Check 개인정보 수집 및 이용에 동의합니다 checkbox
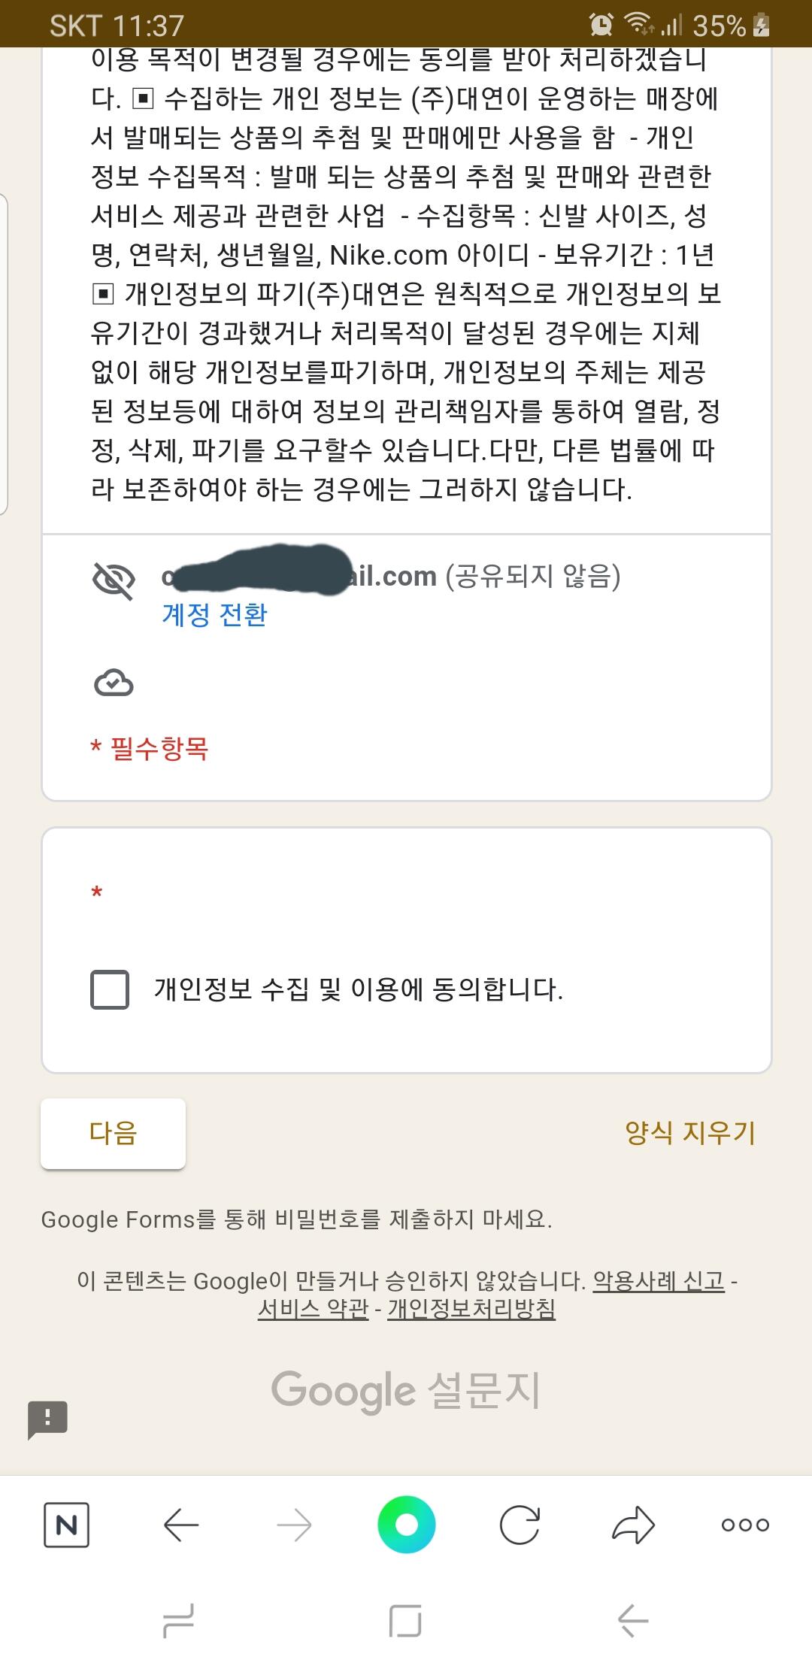The image size is (812, 1669). 110,989
